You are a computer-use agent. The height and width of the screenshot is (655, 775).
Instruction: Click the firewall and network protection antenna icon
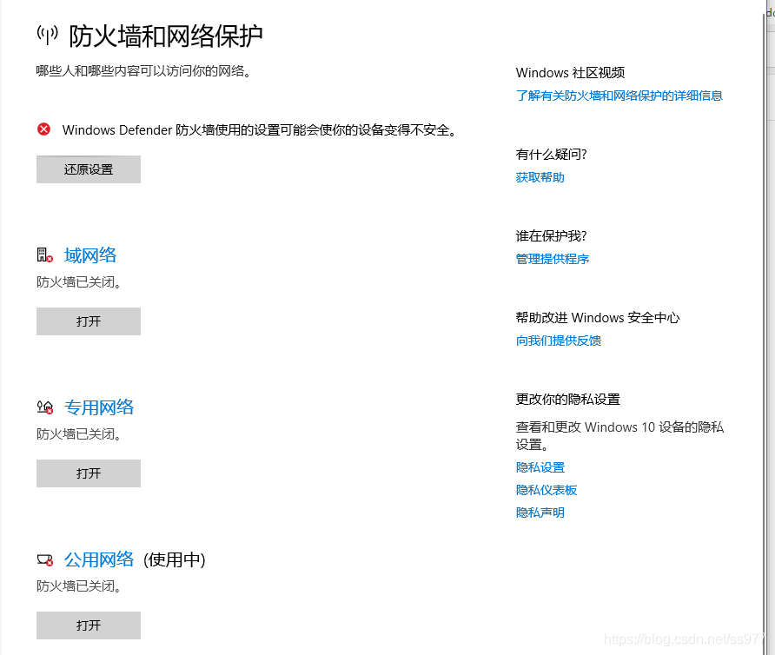[x=48, y=35]
